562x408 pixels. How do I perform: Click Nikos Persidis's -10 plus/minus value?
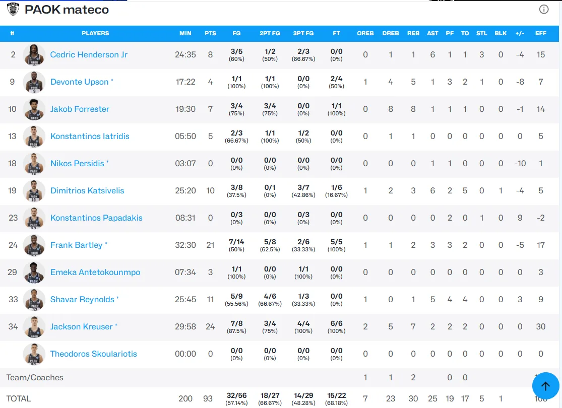click(x=520, y=163)
